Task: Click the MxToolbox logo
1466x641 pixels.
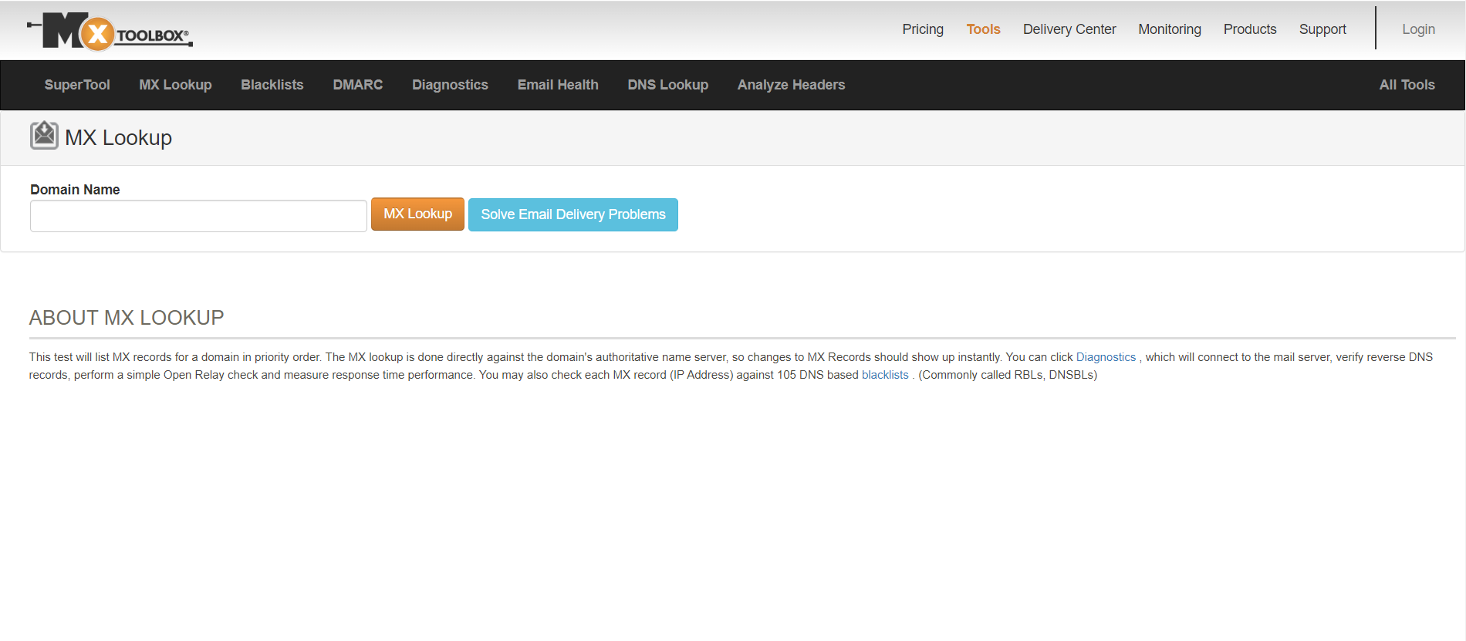Action: pos(110,32)
